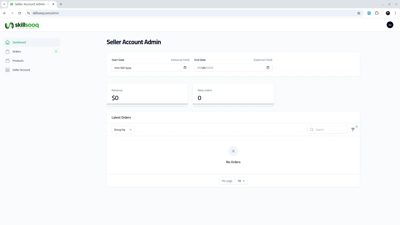This screenshot has height=225, width=400.
Task: Open the browser extensions puzzle icon
Action: click(377, 13)
